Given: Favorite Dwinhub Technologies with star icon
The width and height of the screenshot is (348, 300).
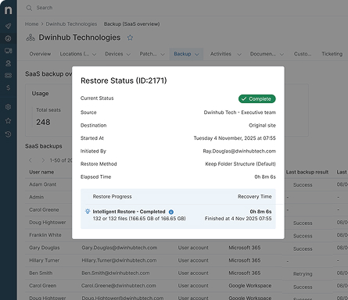Looking at the screenshot, I should (130, 37).
